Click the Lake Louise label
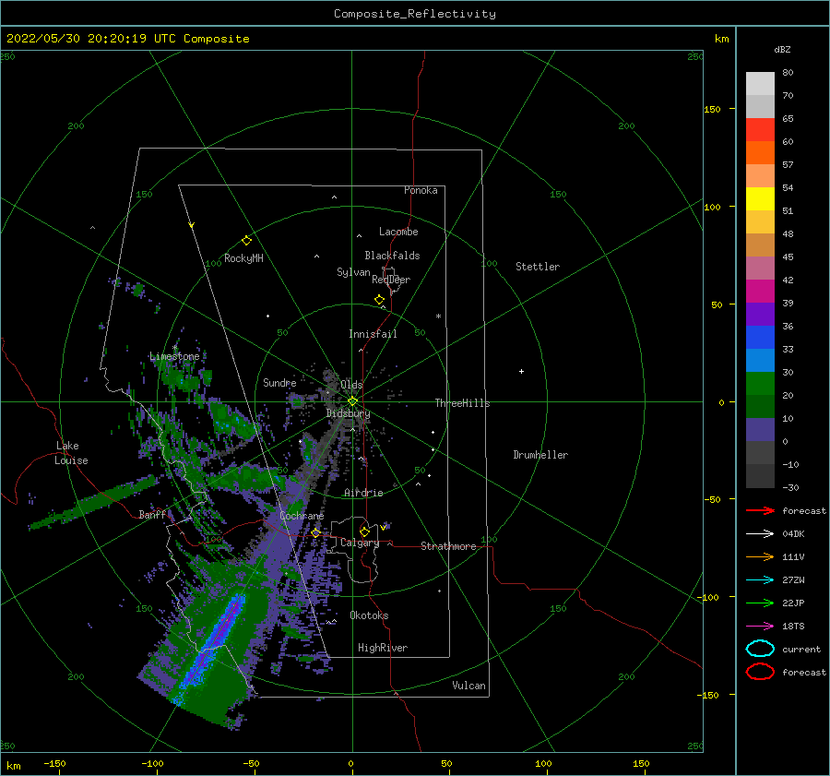Screen dimensions: 830x776 tap(71, 453)
